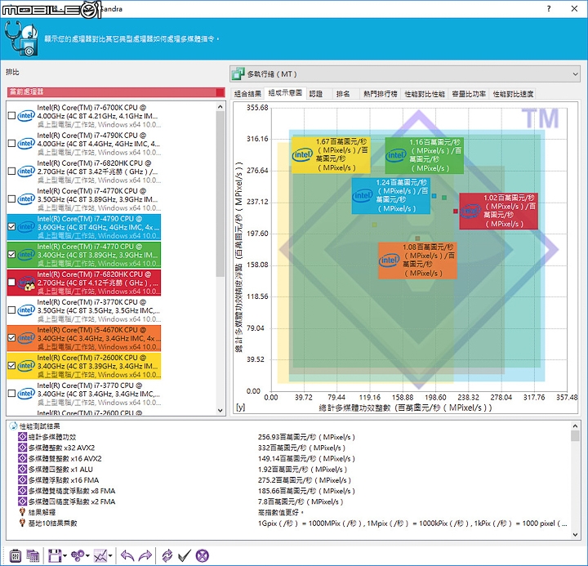The width and height of the screenshot is (588, 566).
Task: Click the copy-multiple-results icon in bottom toolbar
Action: pyautogui.click(x=33, y=555)
